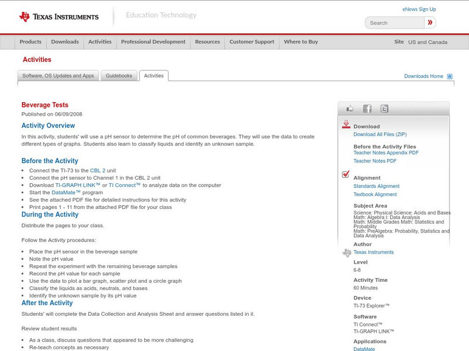Click the '60 Minutes' activity time value

coord(365,288)
